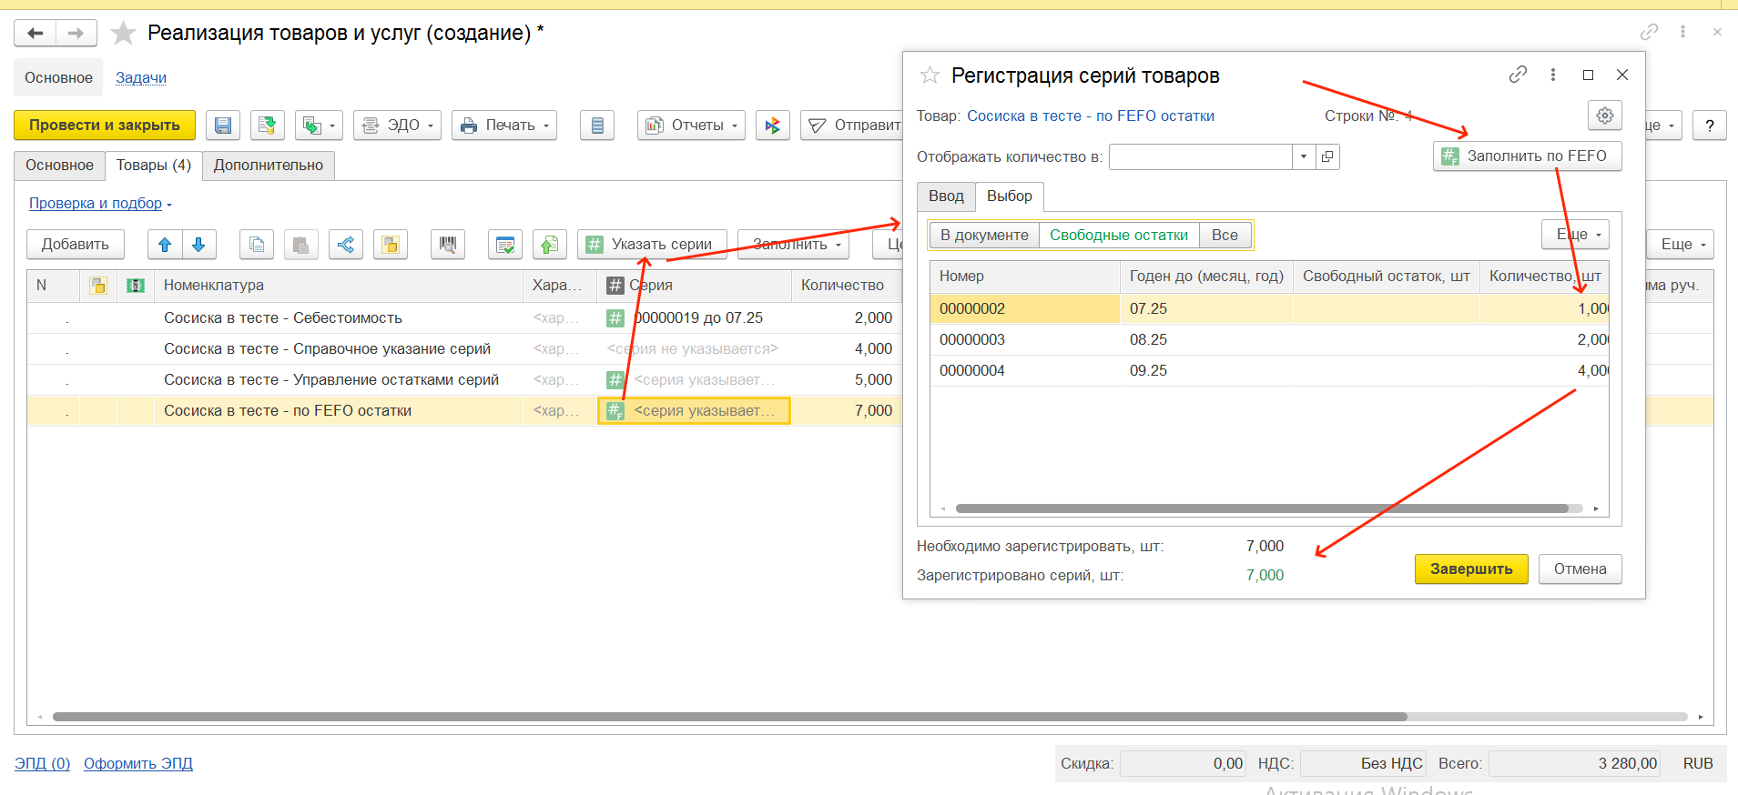Screen dimensions: 1738x795
Task: Click the yellow 'Завершить' button
Action: [1470, 569]
